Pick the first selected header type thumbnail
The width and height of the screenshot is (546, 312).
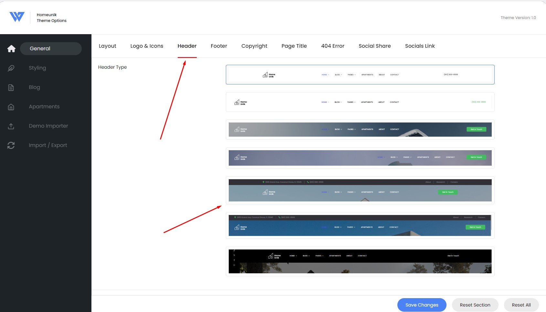[360, 75]
